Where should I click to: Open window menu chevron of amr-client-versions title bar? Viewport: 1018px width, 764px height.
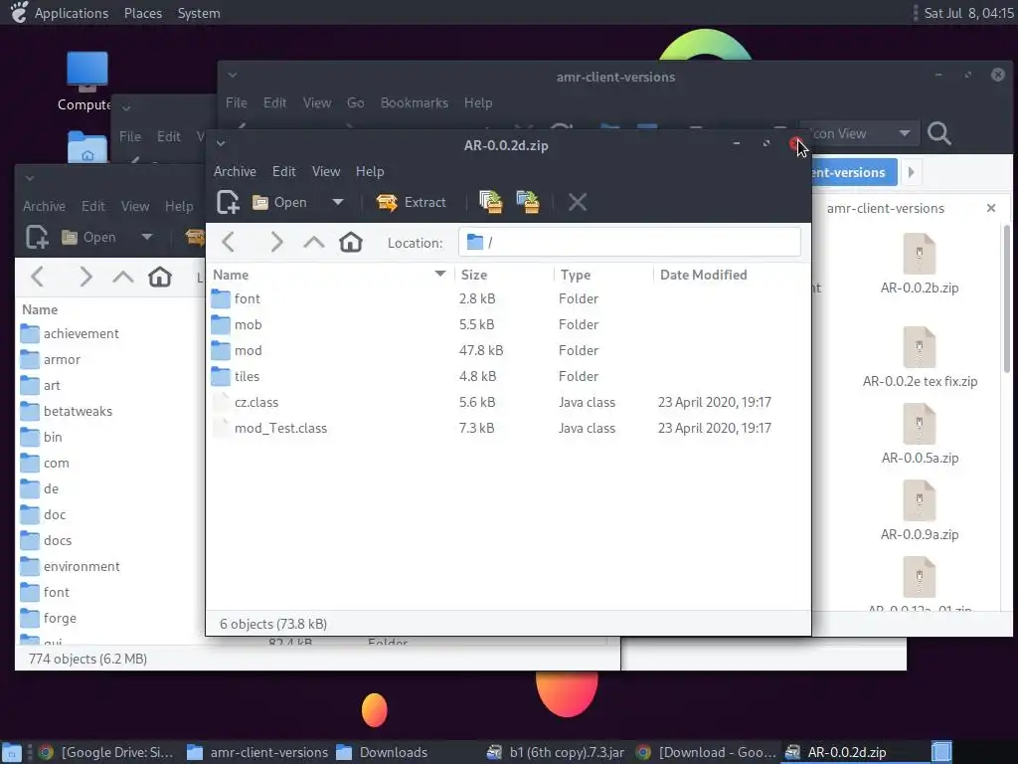(233, 75)
